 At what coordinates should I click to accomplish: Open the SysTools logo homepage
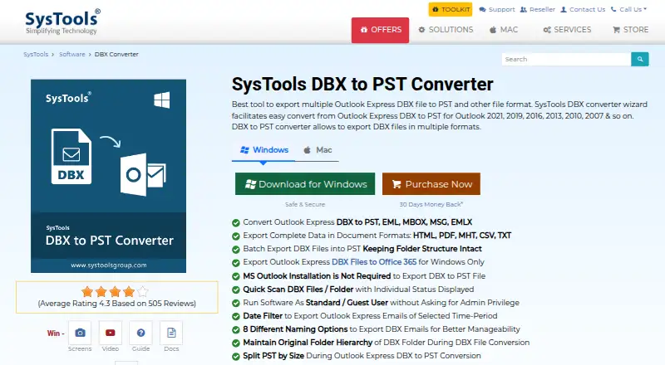[x=62, y=22]
